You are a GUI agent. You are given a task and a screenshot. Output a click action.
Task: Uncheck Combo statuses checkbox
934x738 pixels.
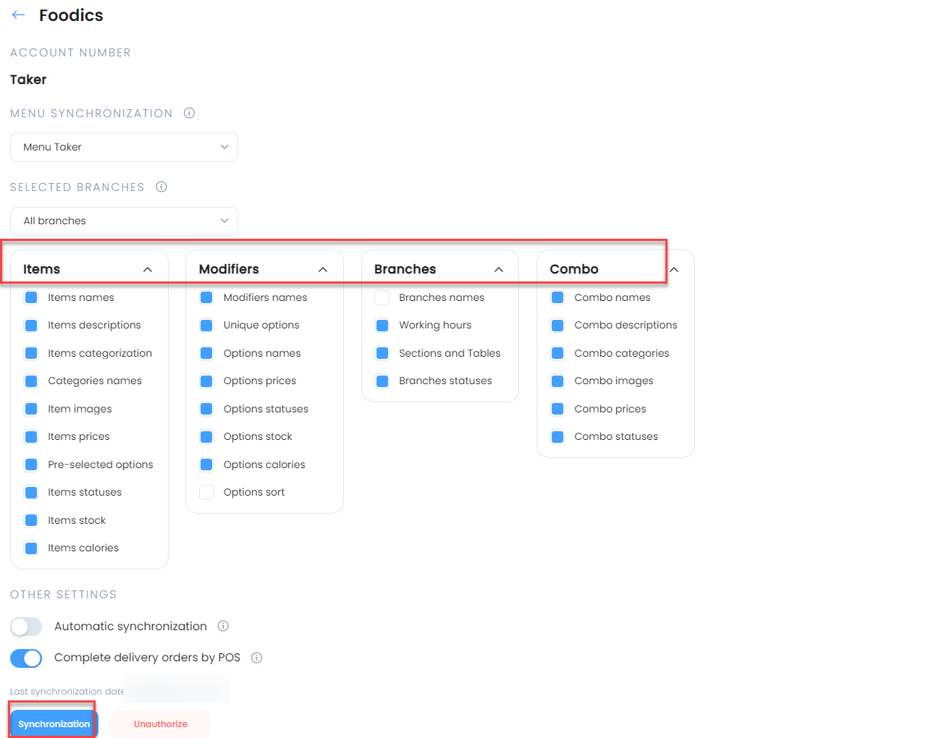pyautogui.click(x=558, y=437)
